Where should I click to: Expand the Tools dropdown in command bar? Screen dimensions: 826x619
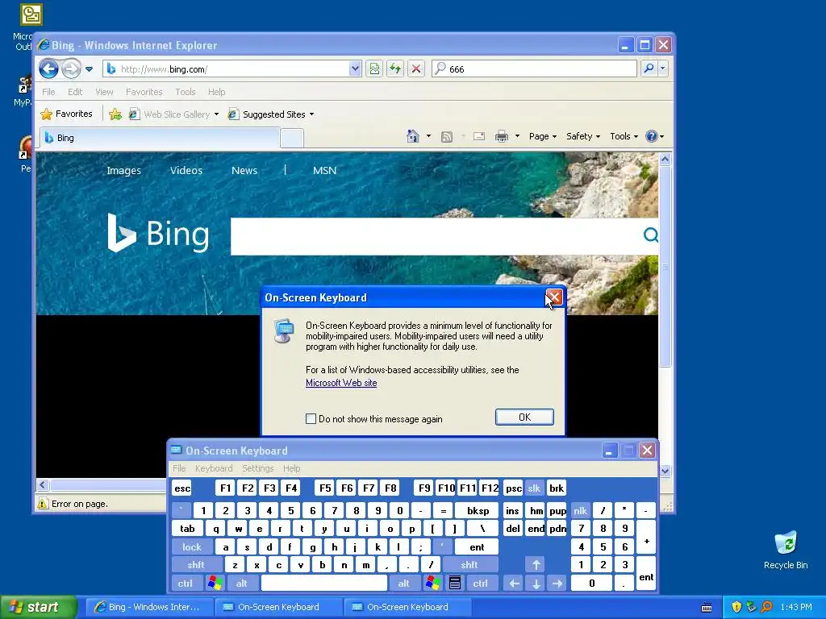624,136
